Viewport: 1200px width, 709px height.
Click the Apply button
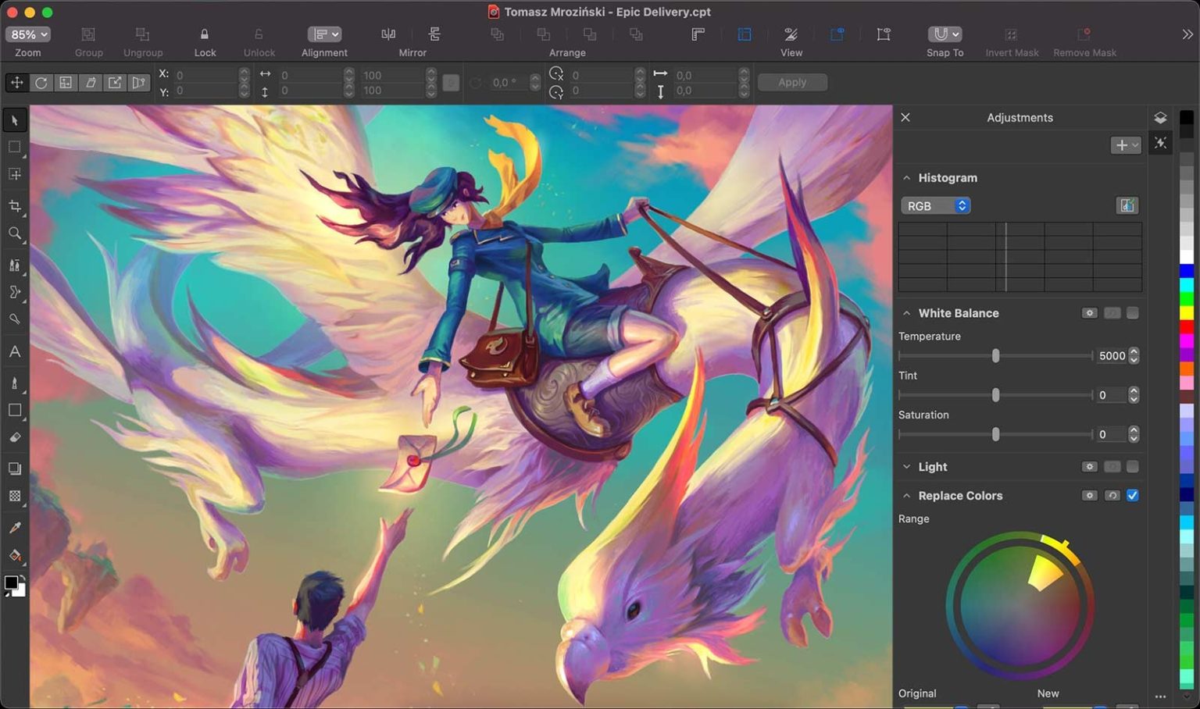pyautogui.click(x=792, y=82)
